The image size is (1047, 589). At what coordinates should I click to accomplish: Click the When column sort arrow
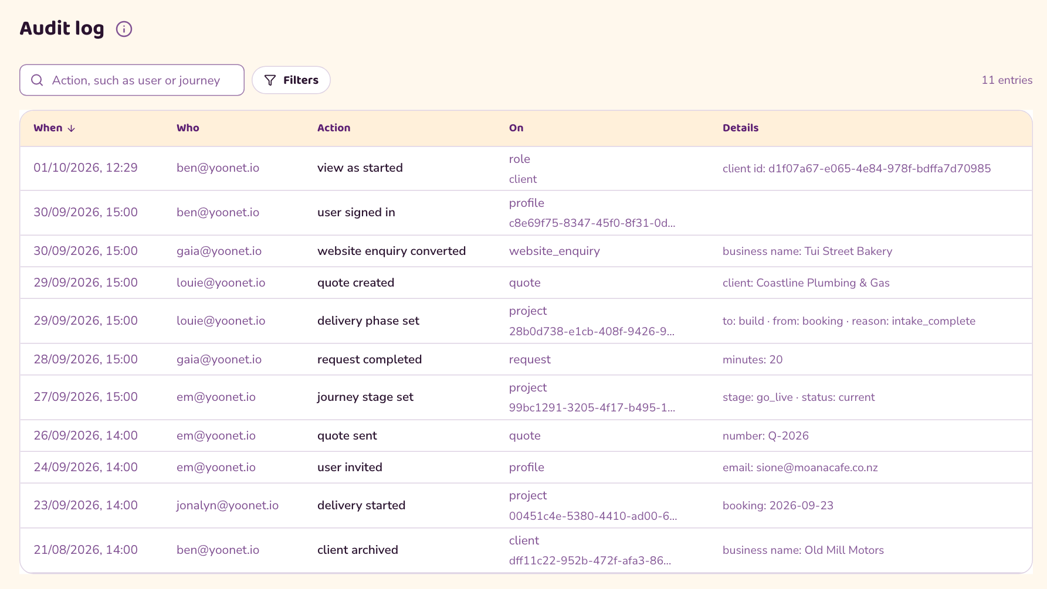coord(72,128)
